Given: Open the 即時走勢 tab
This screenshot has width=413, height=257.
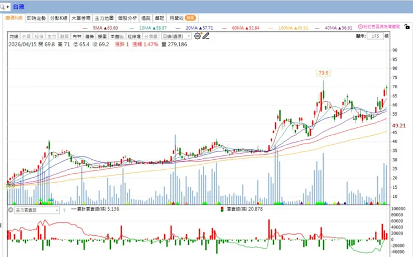Looking at the screenshot, I should coord(36,18).
